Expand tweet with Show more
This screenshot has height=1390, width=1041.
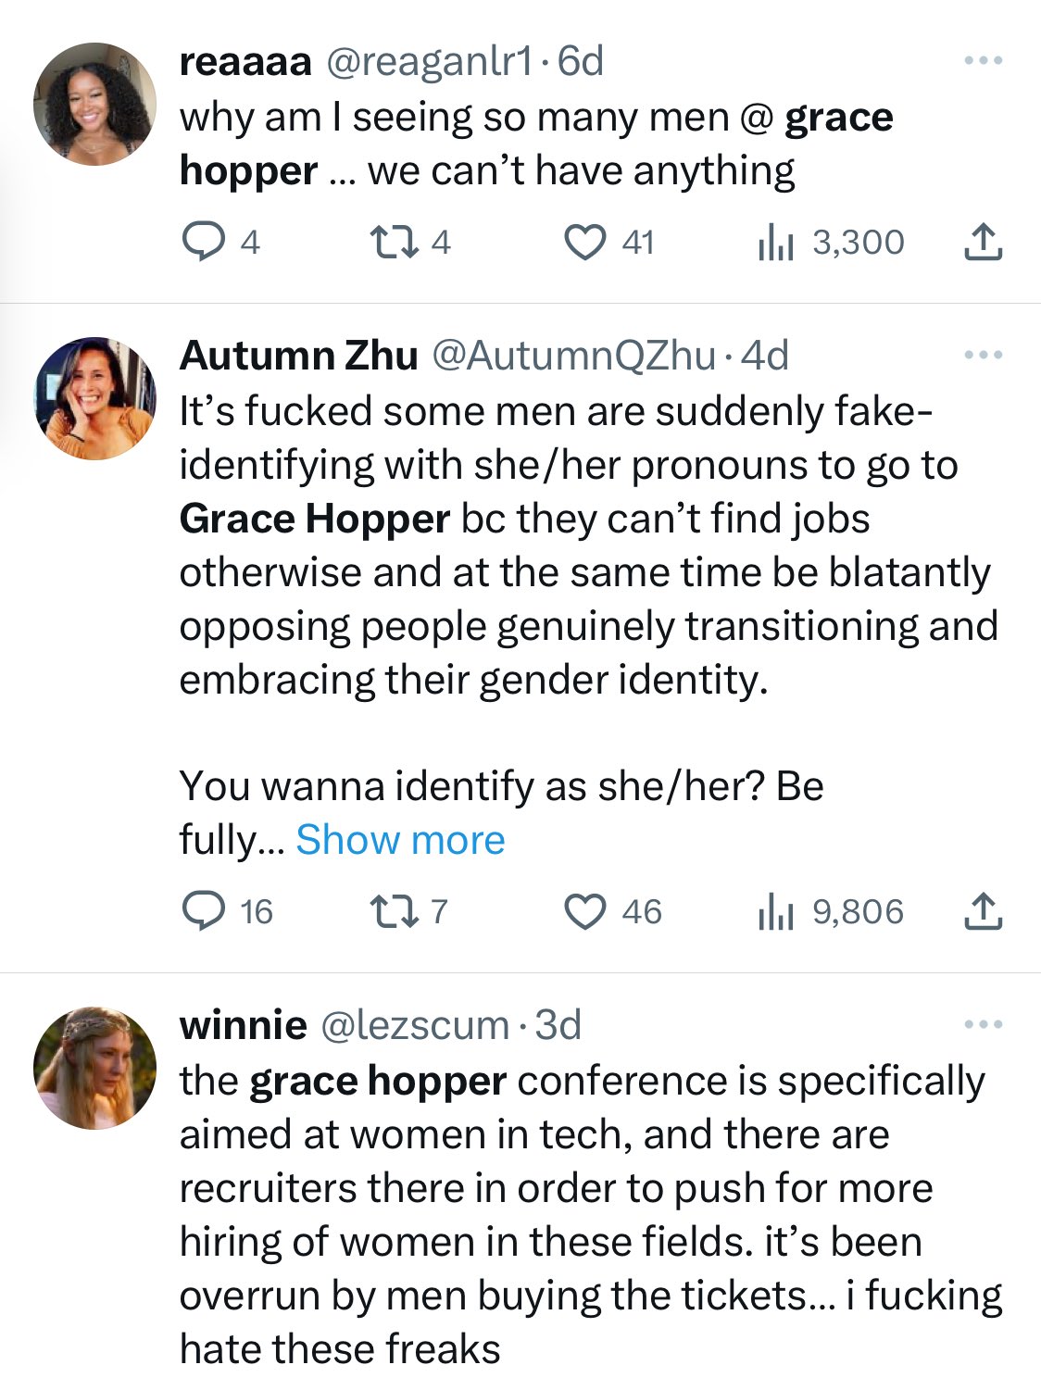(400, 840)
